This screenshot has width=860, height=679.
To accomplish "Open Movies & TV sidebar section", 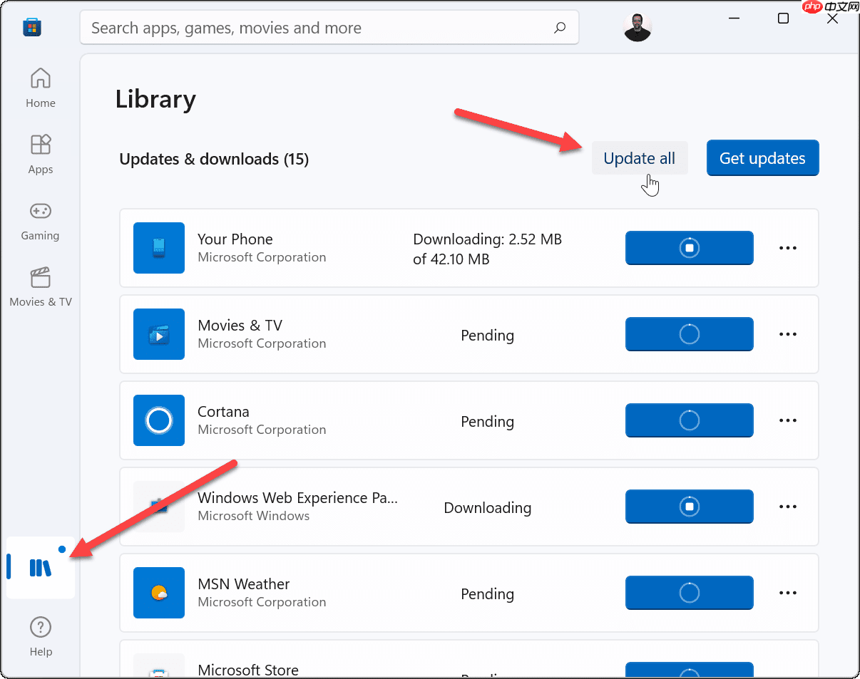I will [41, 286].
